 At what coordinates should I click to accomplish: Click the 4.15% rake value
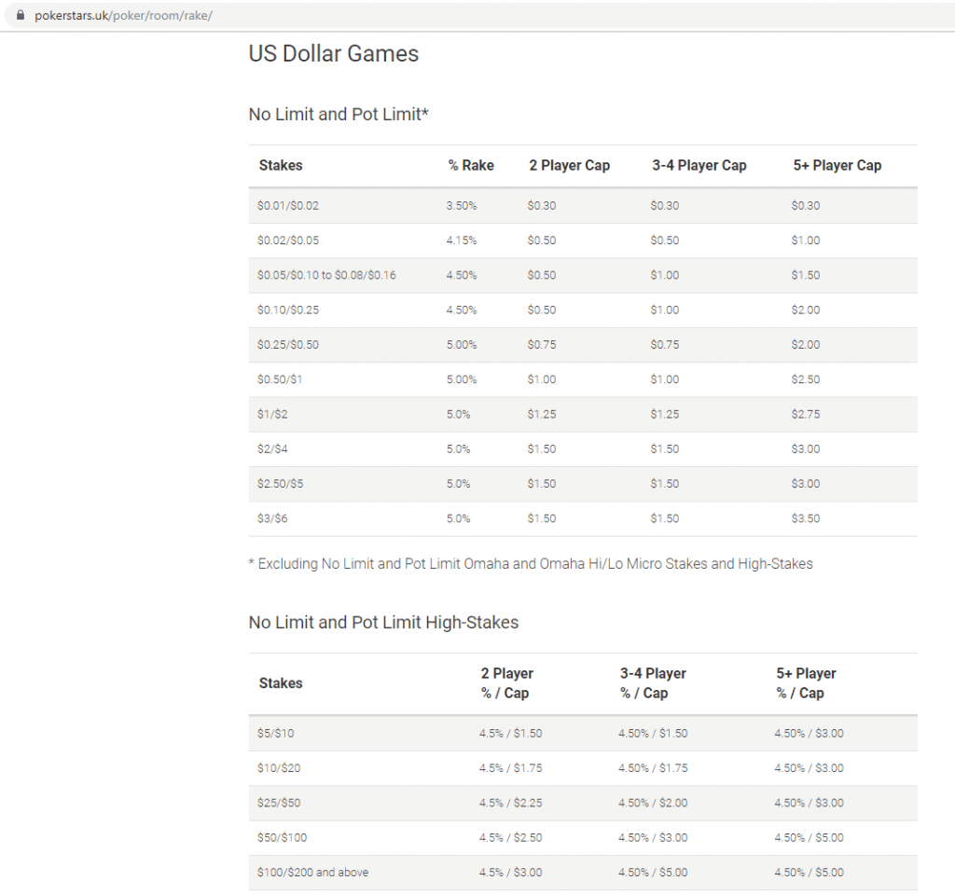461,240
